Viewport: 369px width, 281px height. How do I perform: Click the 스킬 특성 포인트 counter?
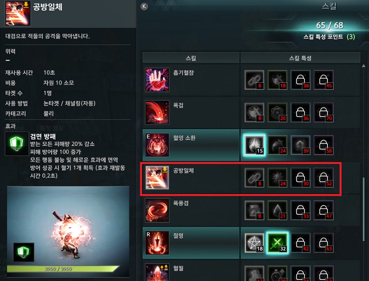[x=329, y=37]
